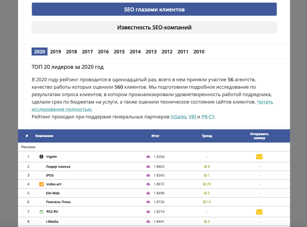Click the Ingate info logo icon
This screenshot has height=227, width=307.
[x=41, y=157]
